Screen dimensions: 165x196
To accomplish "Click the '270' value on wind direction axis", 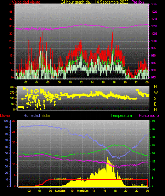I will pos(12,93).
